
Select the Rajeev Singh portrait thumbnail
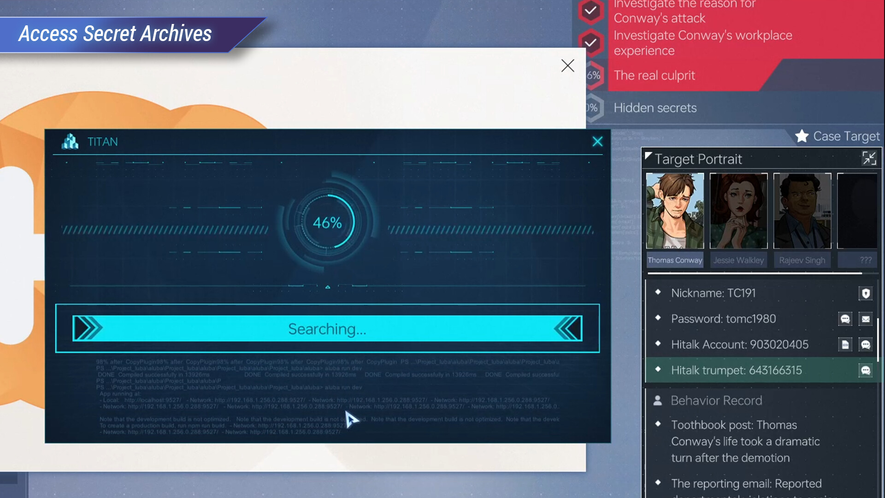802,211
